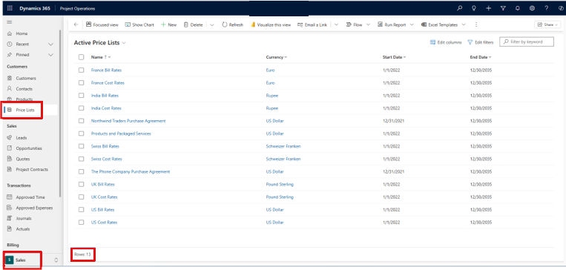
Task: Click the Focused view button
Action: (102, 25)
